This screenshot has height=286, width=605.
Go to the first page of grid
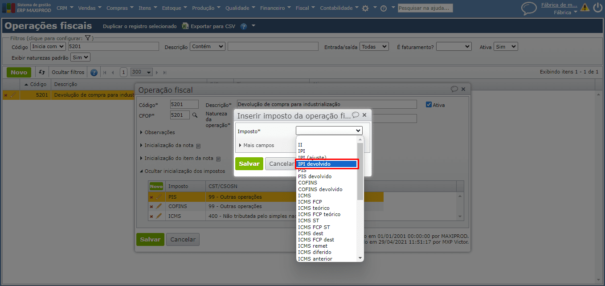coord(105,72)
